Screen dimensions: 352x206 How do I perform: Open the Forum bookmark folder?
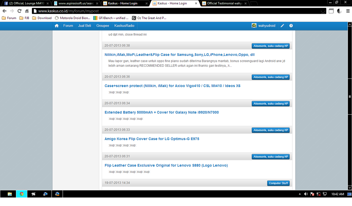[9, 18]
